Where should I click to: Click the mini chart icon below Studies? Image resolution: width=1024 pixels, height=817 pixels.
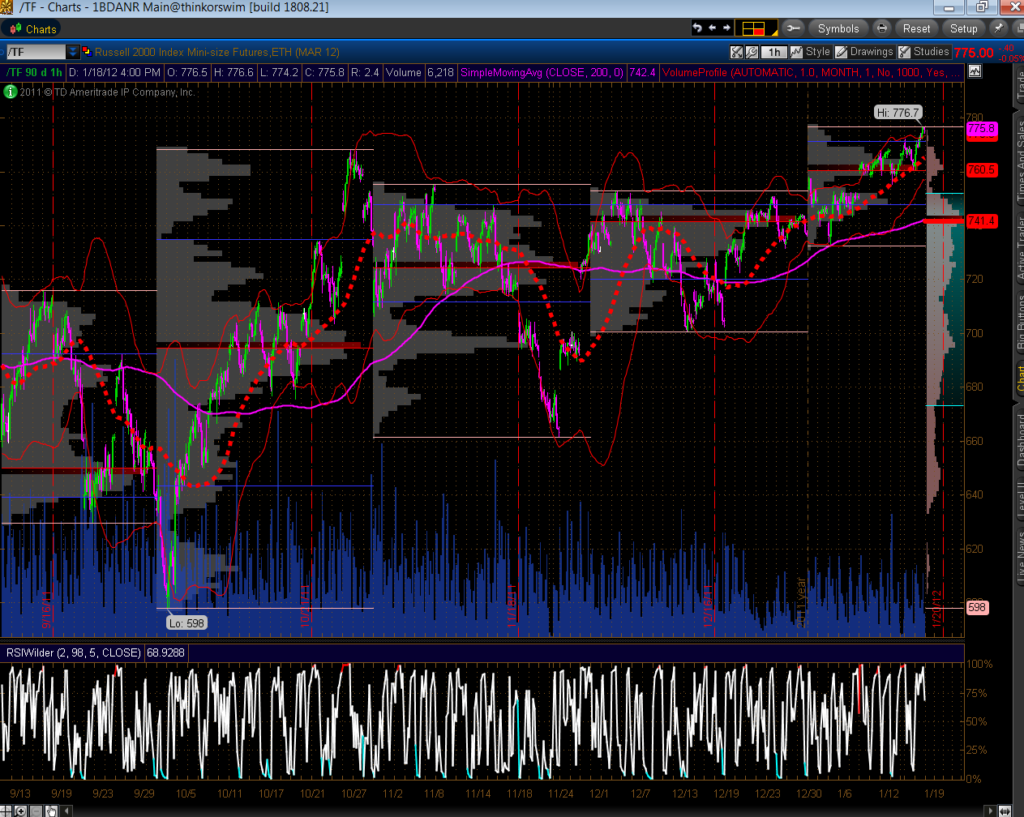point(975,71)
